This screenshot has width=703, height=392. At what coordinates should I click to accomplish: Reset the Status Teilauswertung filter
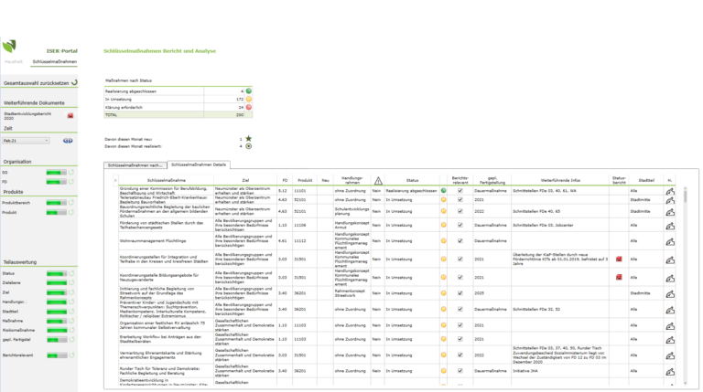pyautogui.click(x=71, y=273)
